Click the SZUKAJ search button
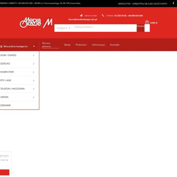Screen dimensions: 177x177 tap(141, 28)
